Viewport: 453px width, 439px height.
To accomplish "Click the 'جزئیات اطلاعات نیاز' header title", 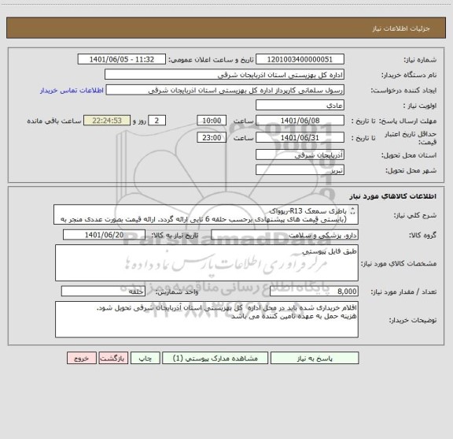I will (x=401, y=28).
